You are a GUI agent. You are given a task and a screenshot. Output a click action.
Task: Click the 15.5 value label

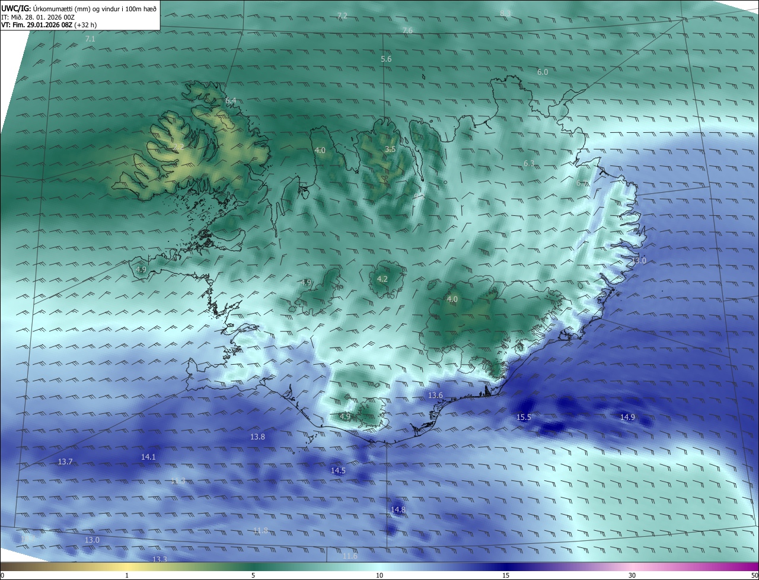524,417
